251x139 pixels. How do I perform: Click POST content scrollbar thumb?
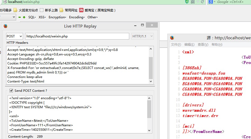[x=149, y=109]
